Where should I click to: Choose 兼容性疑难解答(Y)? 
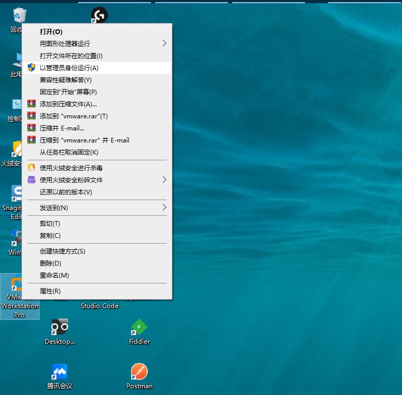point(97,80)
